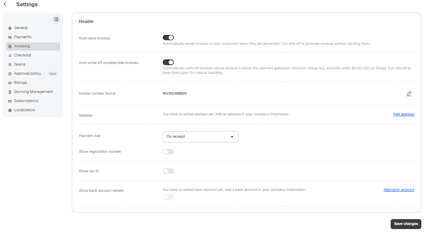This screenshot has width=428, height=244.
Task: Click the INV{NUMBER} format value
Action: coord(175,93)
